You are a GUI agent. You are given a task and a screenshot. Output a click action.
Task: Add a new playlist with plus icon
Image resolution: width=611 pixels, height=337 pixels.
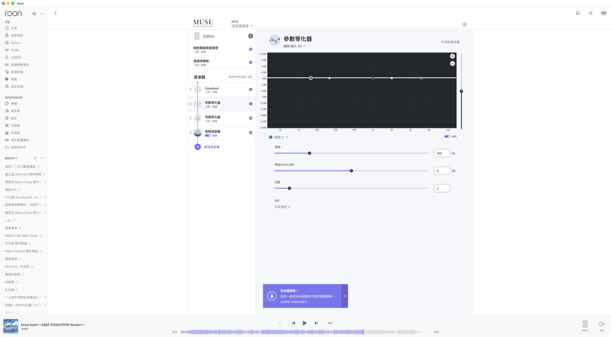(35, 158)
